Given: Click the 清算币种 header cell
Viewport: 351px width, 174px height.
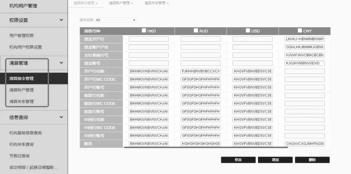Looking at the screenshot, I should [x=101, y=31].
